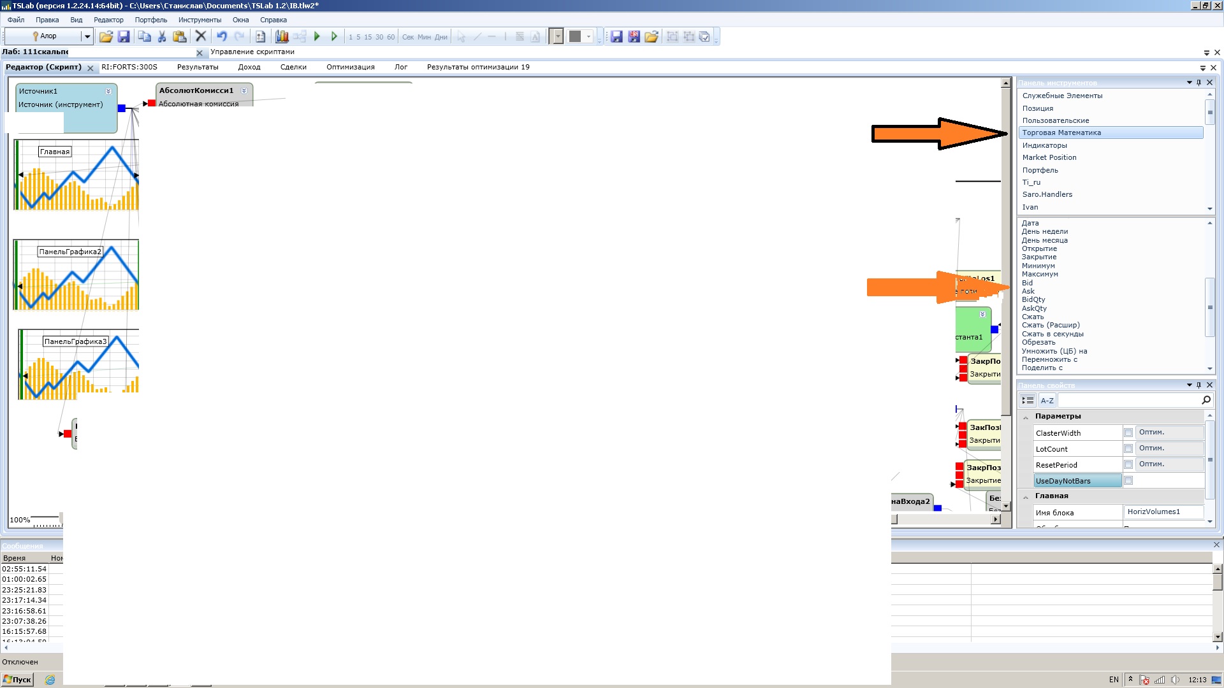Open the gray color swatch dropdown
The width and height of the screenshot is (1224, 688).
click(588, 37)
